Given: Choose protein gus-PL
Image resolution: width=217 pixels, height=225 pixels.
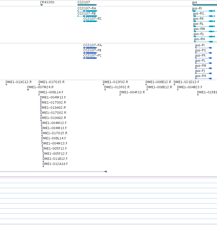Looking at the screenshot, I should 203,63.
